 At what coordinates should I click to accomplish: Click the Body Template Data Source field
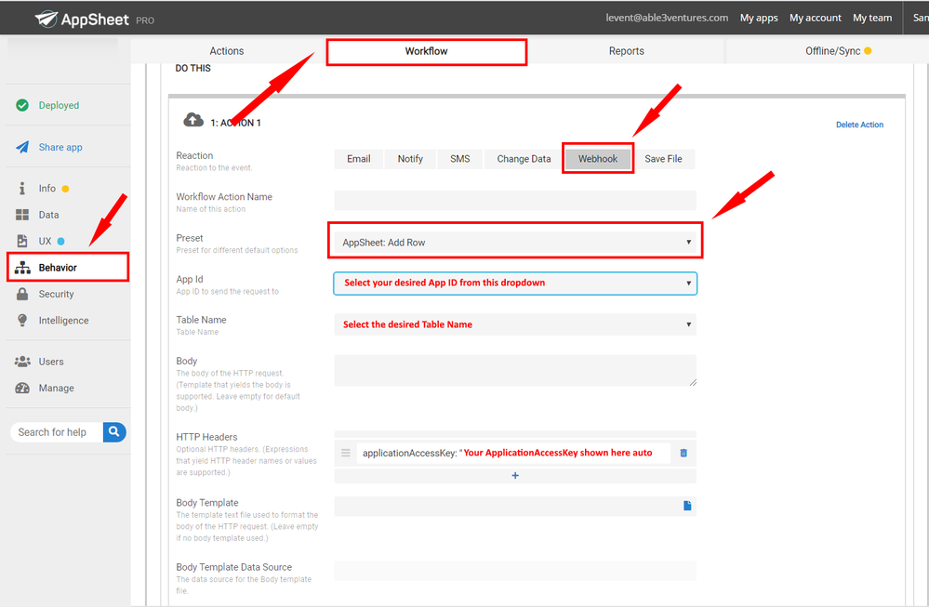point(515,571)
